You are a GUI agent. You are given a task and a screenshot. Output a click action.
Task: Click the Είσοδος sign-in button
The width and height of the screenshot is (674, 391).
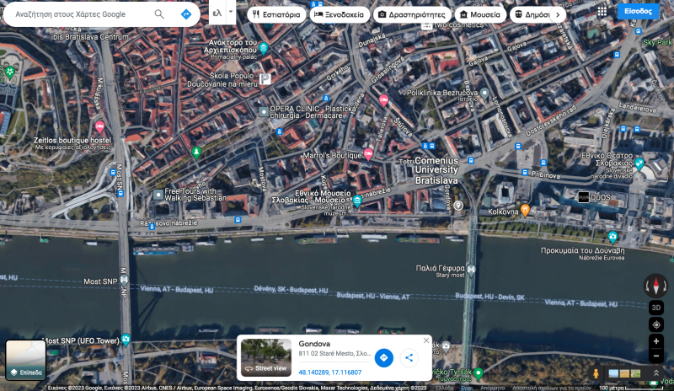pos(638,12)
